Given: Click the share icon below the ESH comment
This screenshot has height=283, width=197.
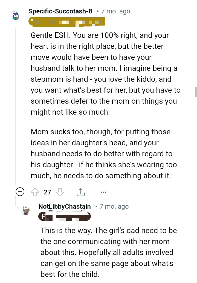Looking at the screenshot, I should point(81,192).
